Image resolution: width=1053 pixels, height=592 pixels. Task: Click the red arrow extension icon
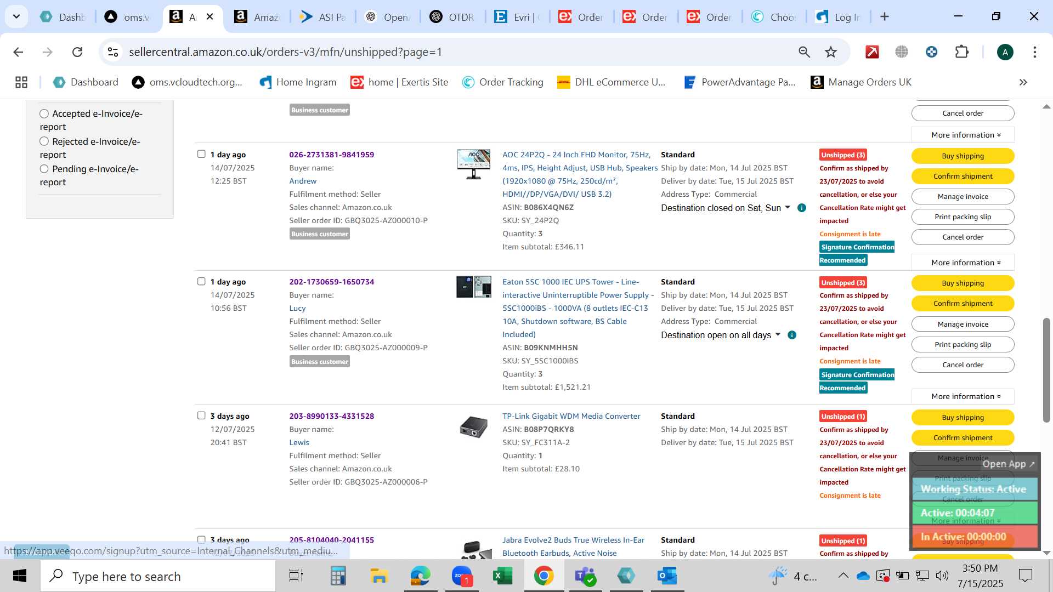[x=872, y=52]
